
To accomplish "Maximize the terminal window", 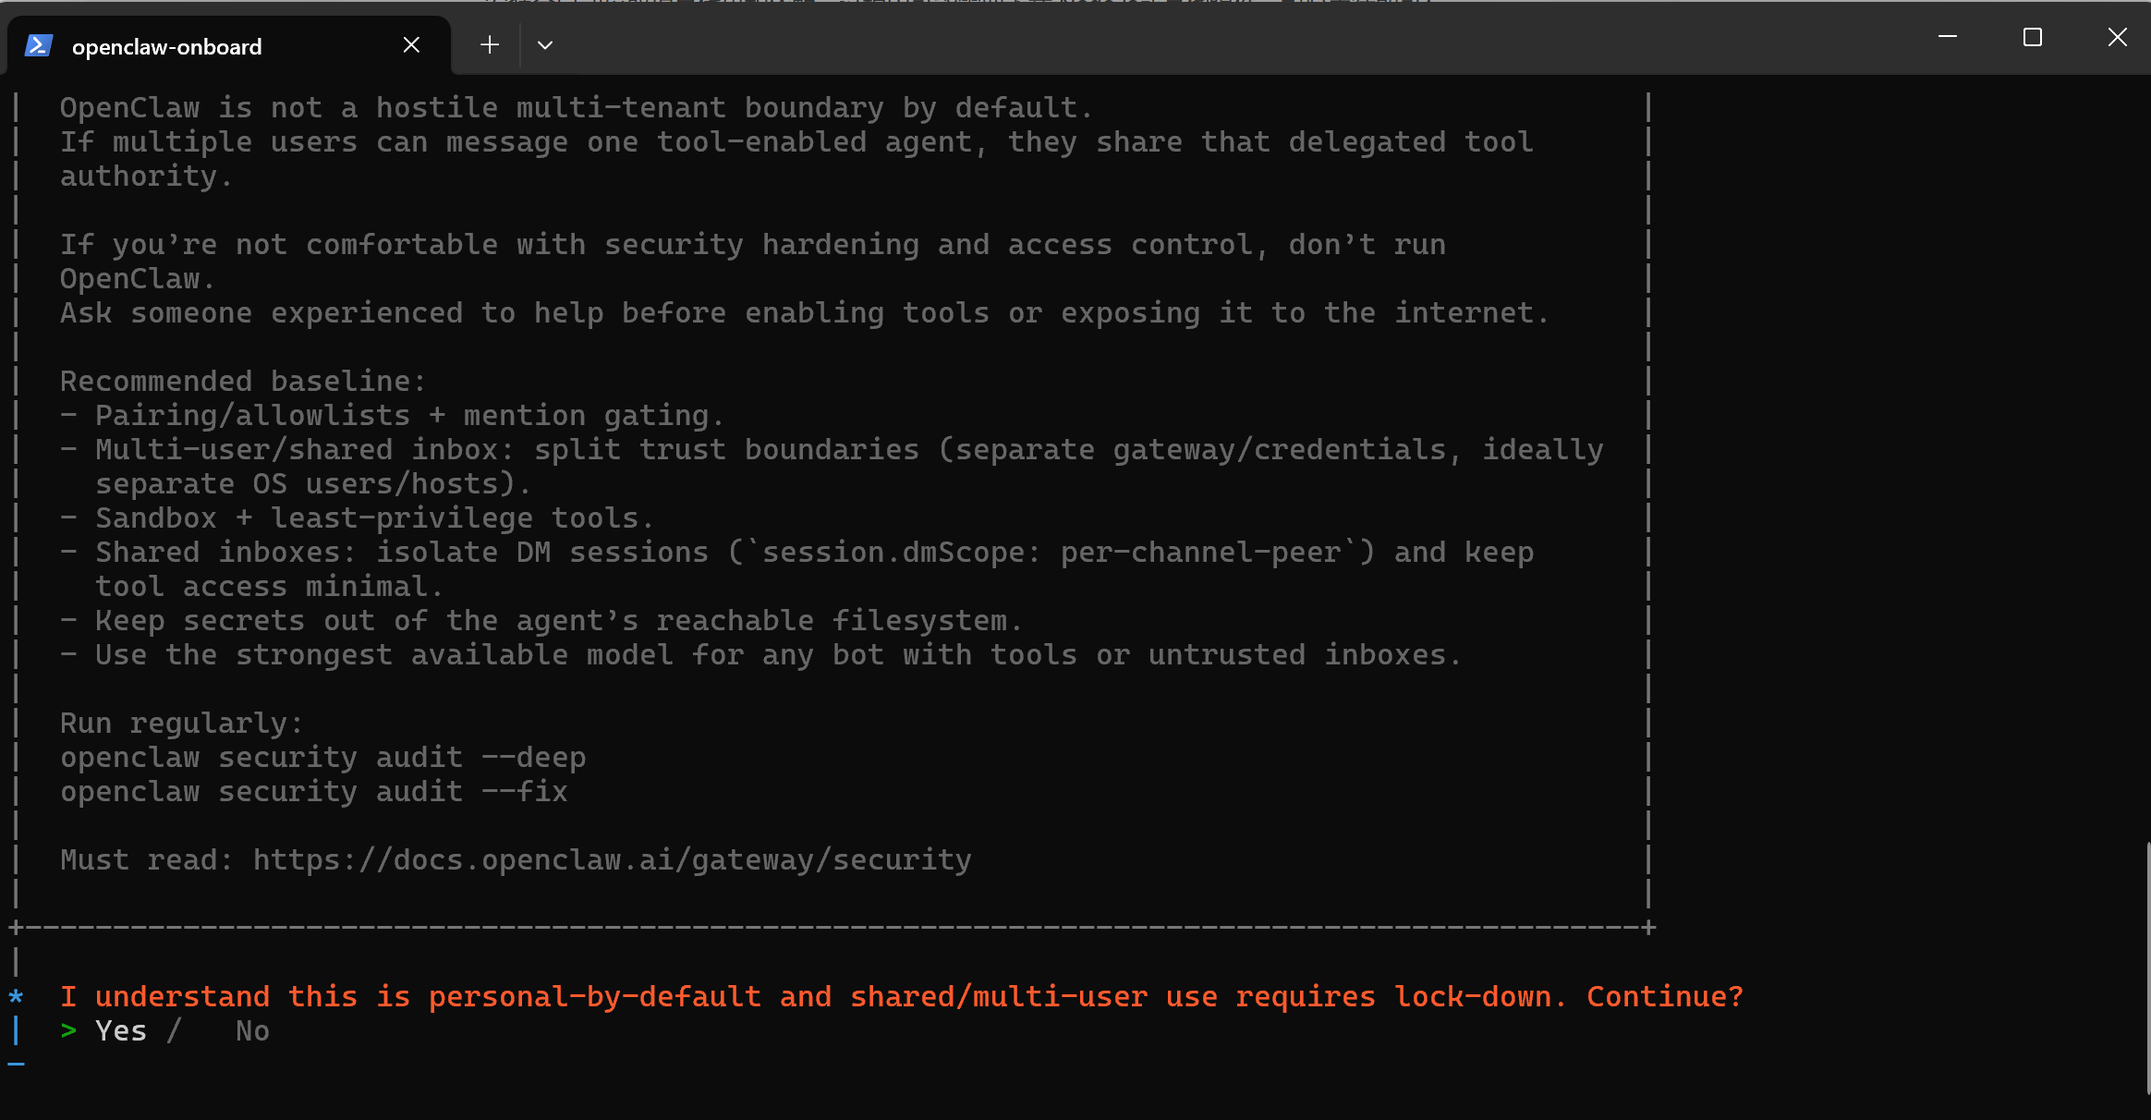I will pos(2032,37).
